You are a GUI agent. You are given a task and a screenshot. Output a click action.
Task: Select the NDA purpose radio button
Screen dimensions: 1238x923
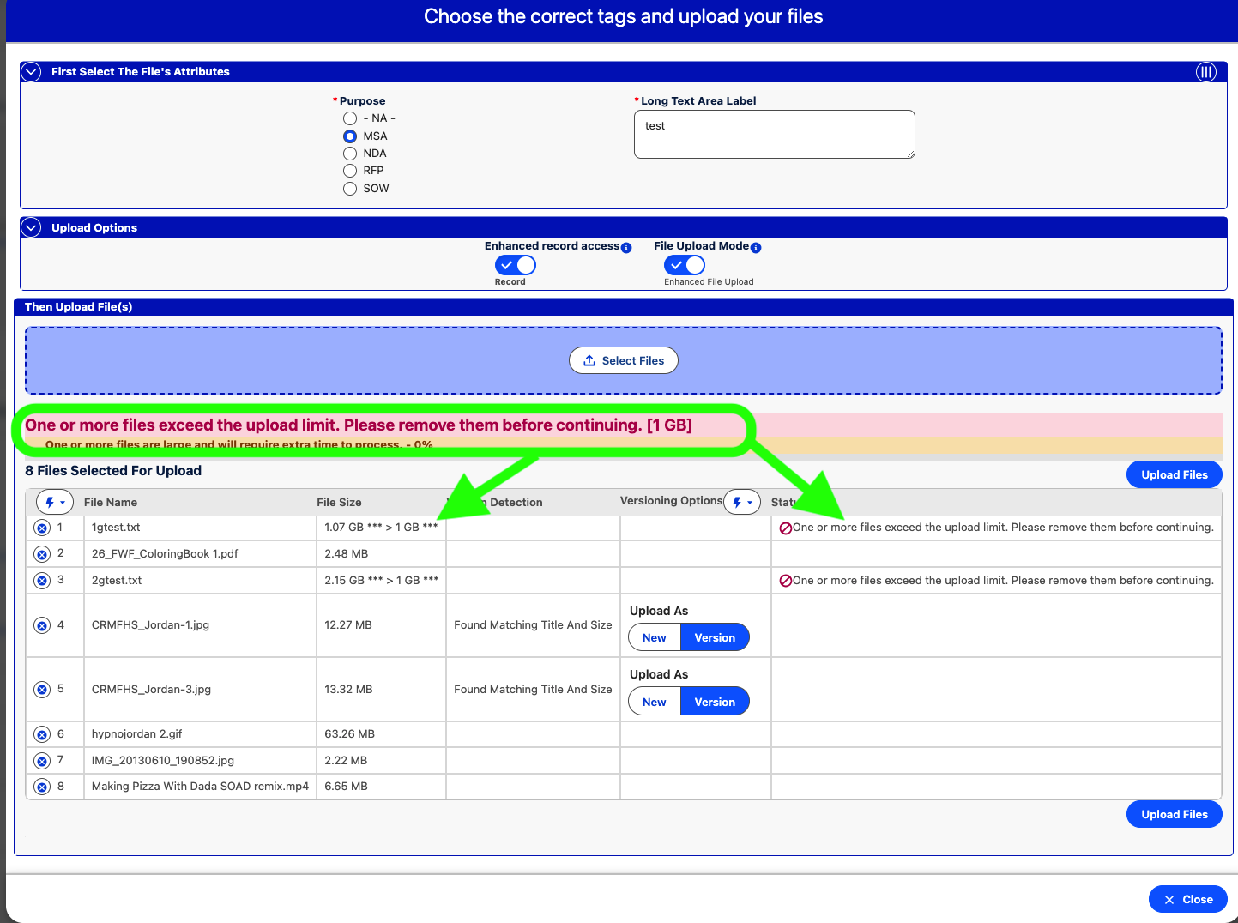click(x=350, y=154)
